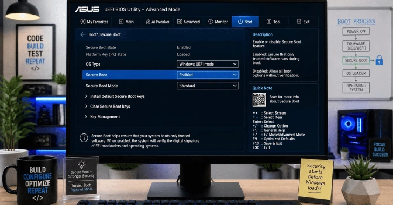Viewport: 393px width, 205px height.
Task: Click the Description heading
Action: click(x=263, y=34)
